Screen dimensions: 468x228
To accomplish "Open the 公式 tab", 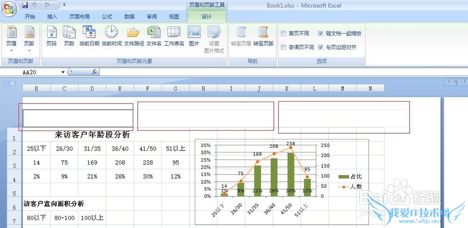I will pos(107,17).
